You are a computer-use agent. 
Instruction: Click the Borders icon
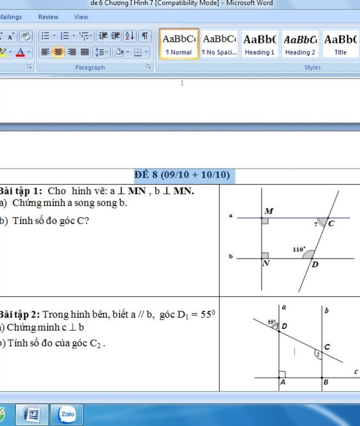tap(138, 52)
